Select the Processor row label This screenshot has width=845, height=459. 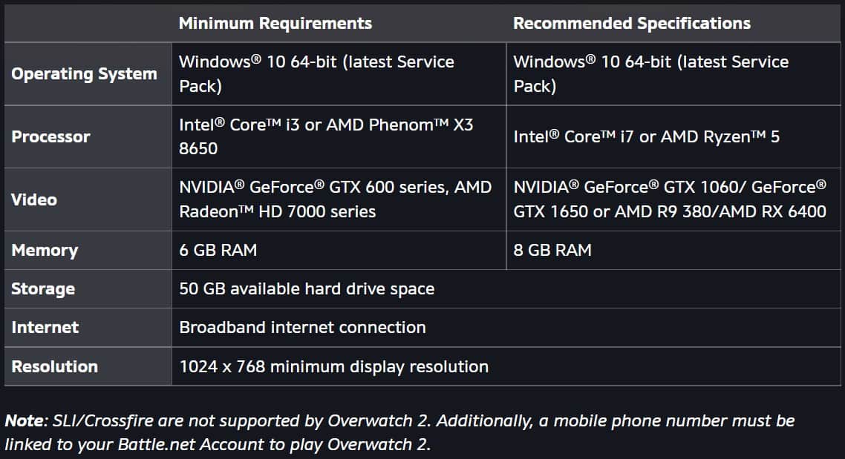(x=50, y=136)
